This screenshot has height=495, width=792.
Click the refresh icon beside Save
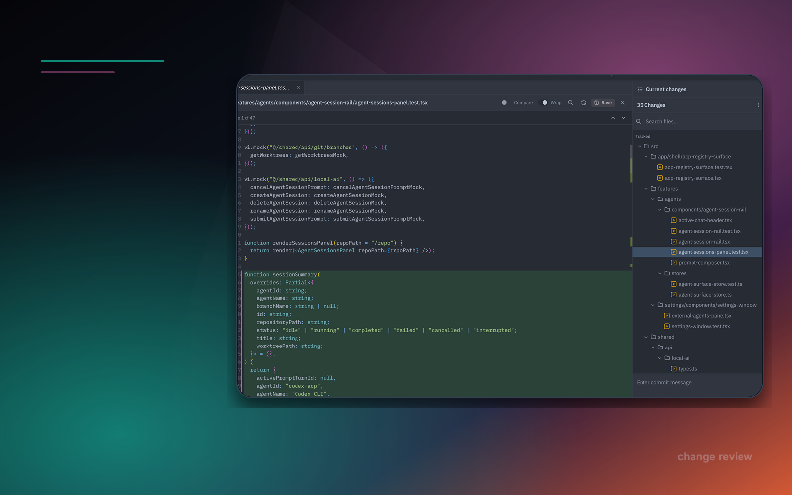584,103
